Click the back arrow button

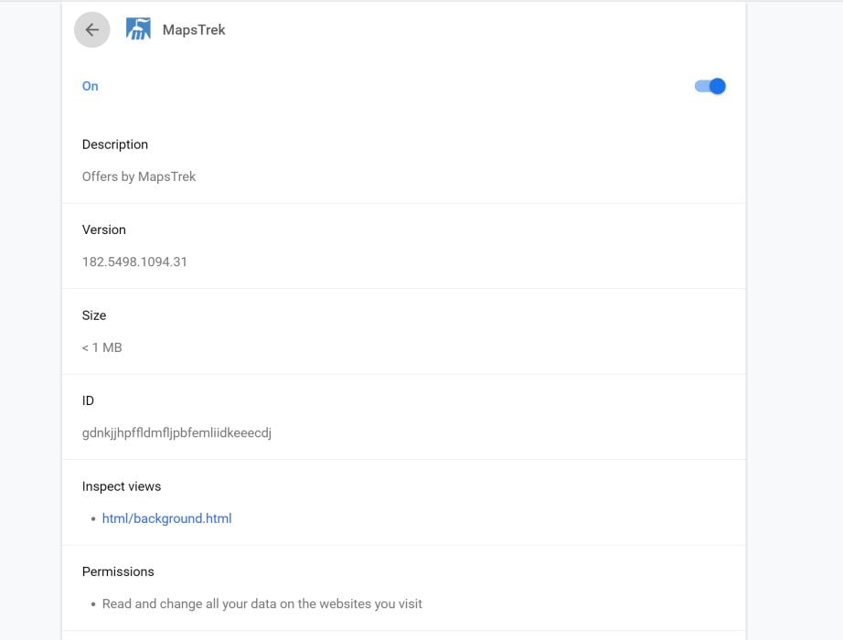92,30
